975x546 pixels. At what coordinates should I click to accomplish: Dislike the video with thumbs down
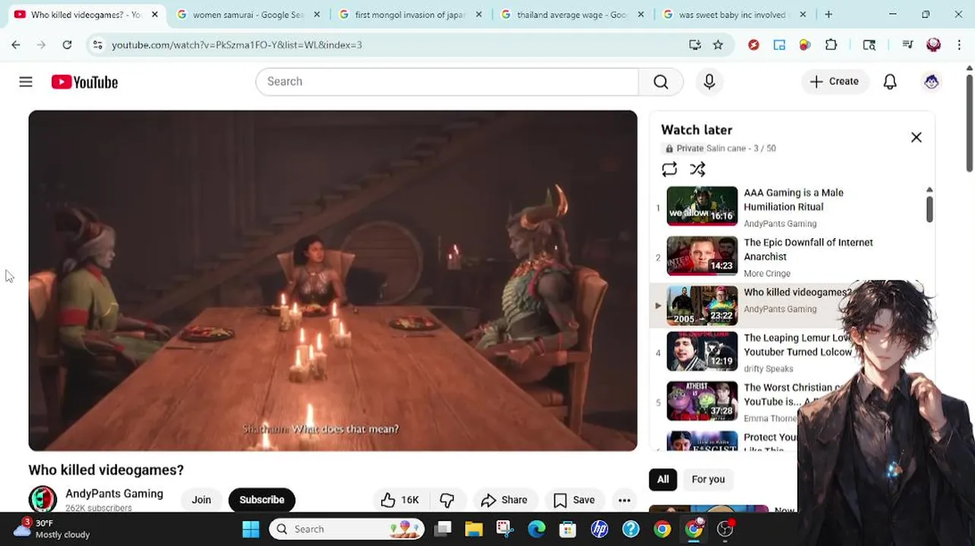tap(447, 500)
